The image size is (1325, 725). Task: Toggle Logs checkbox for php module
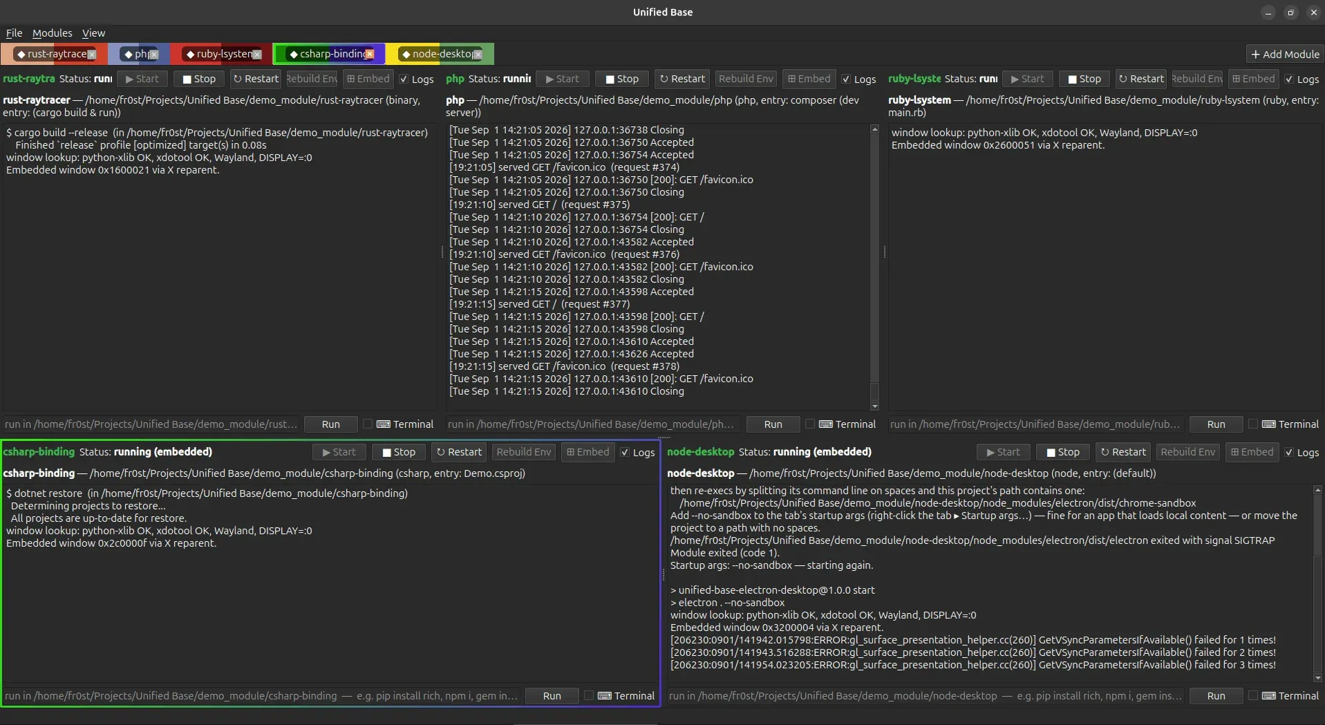[859, 79]
